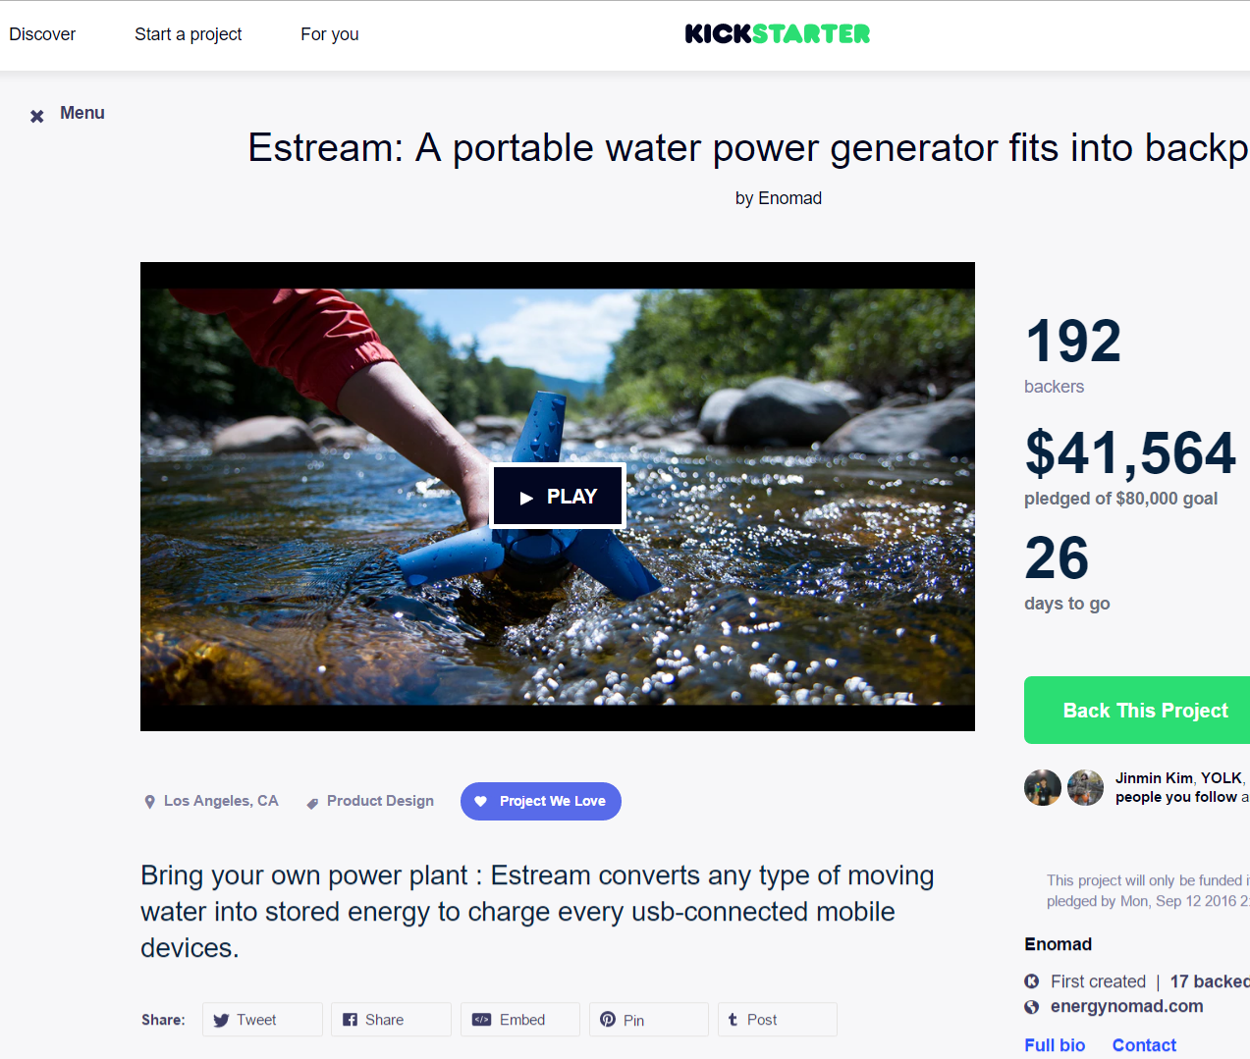Screen dimensions: 1250x1059
Task: Click the Pinterest icon on the Pin button
Action: [x=609, y=1019]
